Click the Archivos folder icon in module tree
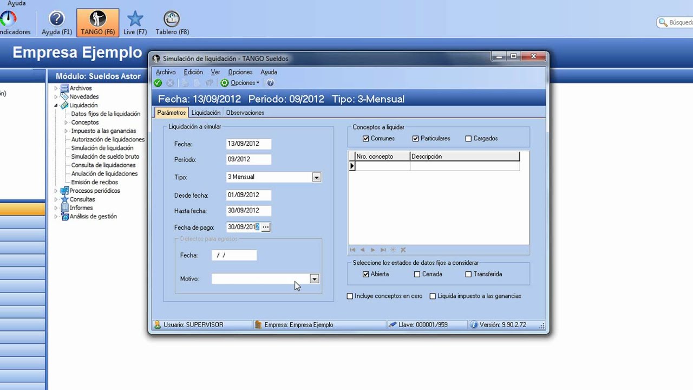The height and width of the screenshot is (390, 693). coord(64,88)
